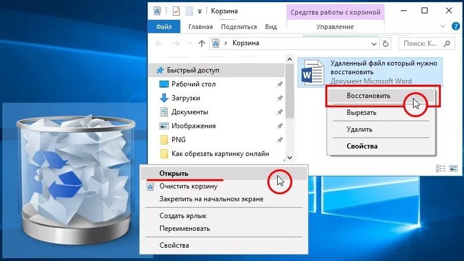Switch to the Поделиться ribbon tab

pos(239,27)
